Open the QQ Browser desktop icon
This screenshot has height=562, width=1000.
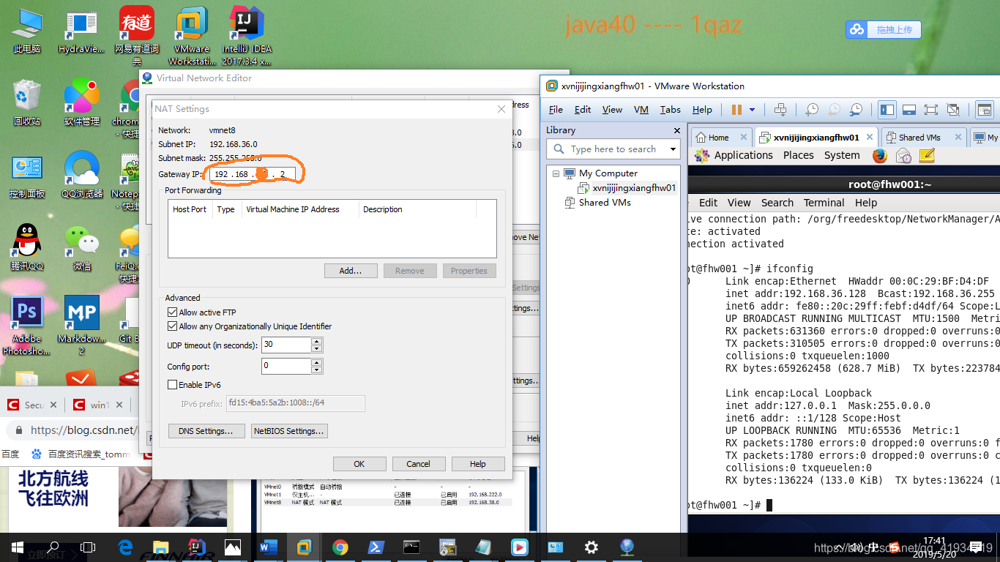point(82,174)
